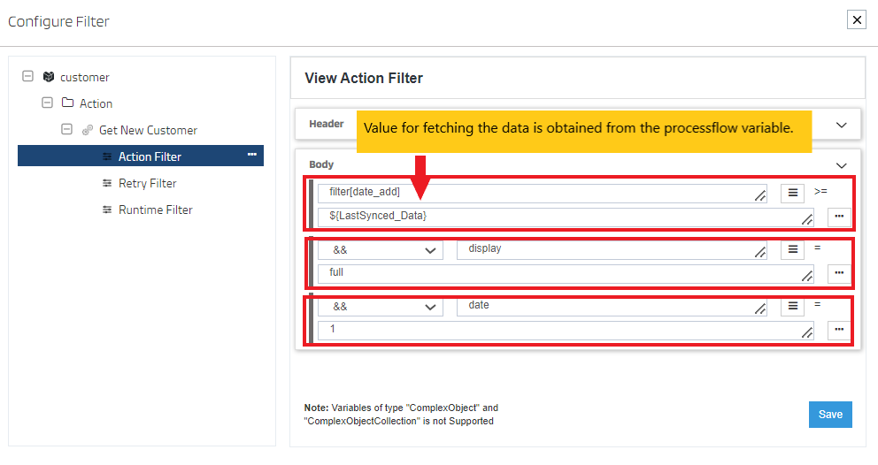
Task: Click the filter[date_add] key input field
Action: [x=540, y=194]
